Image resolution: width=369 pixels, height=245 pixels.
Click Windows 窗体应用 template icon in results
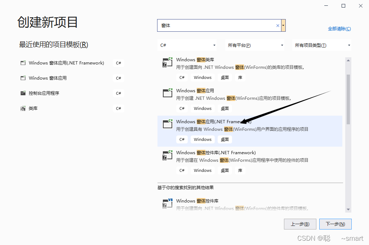pyautogui.click(x=168, y=93)
